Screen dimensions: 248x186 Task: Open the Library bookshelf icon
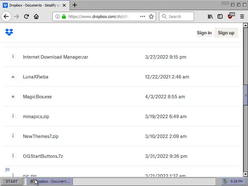(x=210, y=16)
